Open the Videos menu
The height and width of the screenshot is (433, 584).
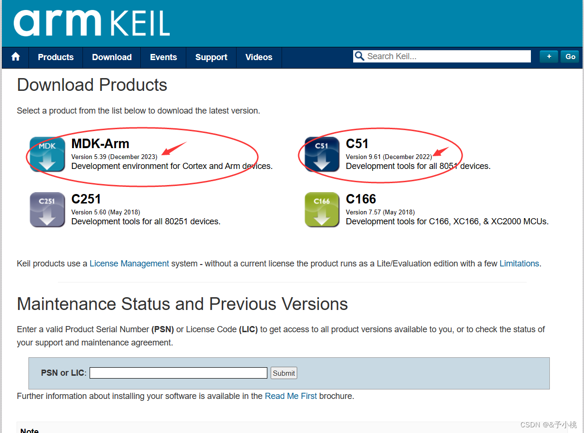(258, 57)
